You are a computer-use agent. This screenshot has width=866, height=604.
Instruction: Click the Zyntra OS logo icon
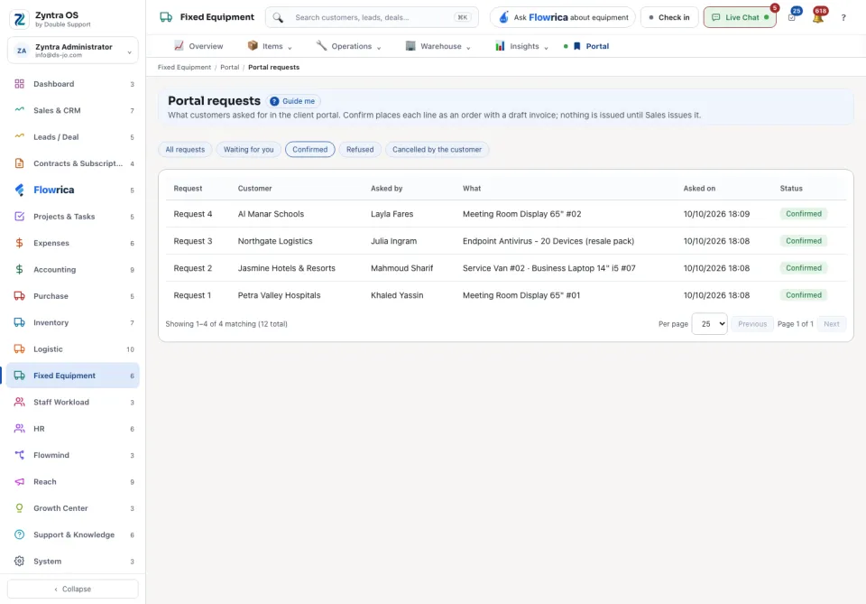[x=19, y=19]
